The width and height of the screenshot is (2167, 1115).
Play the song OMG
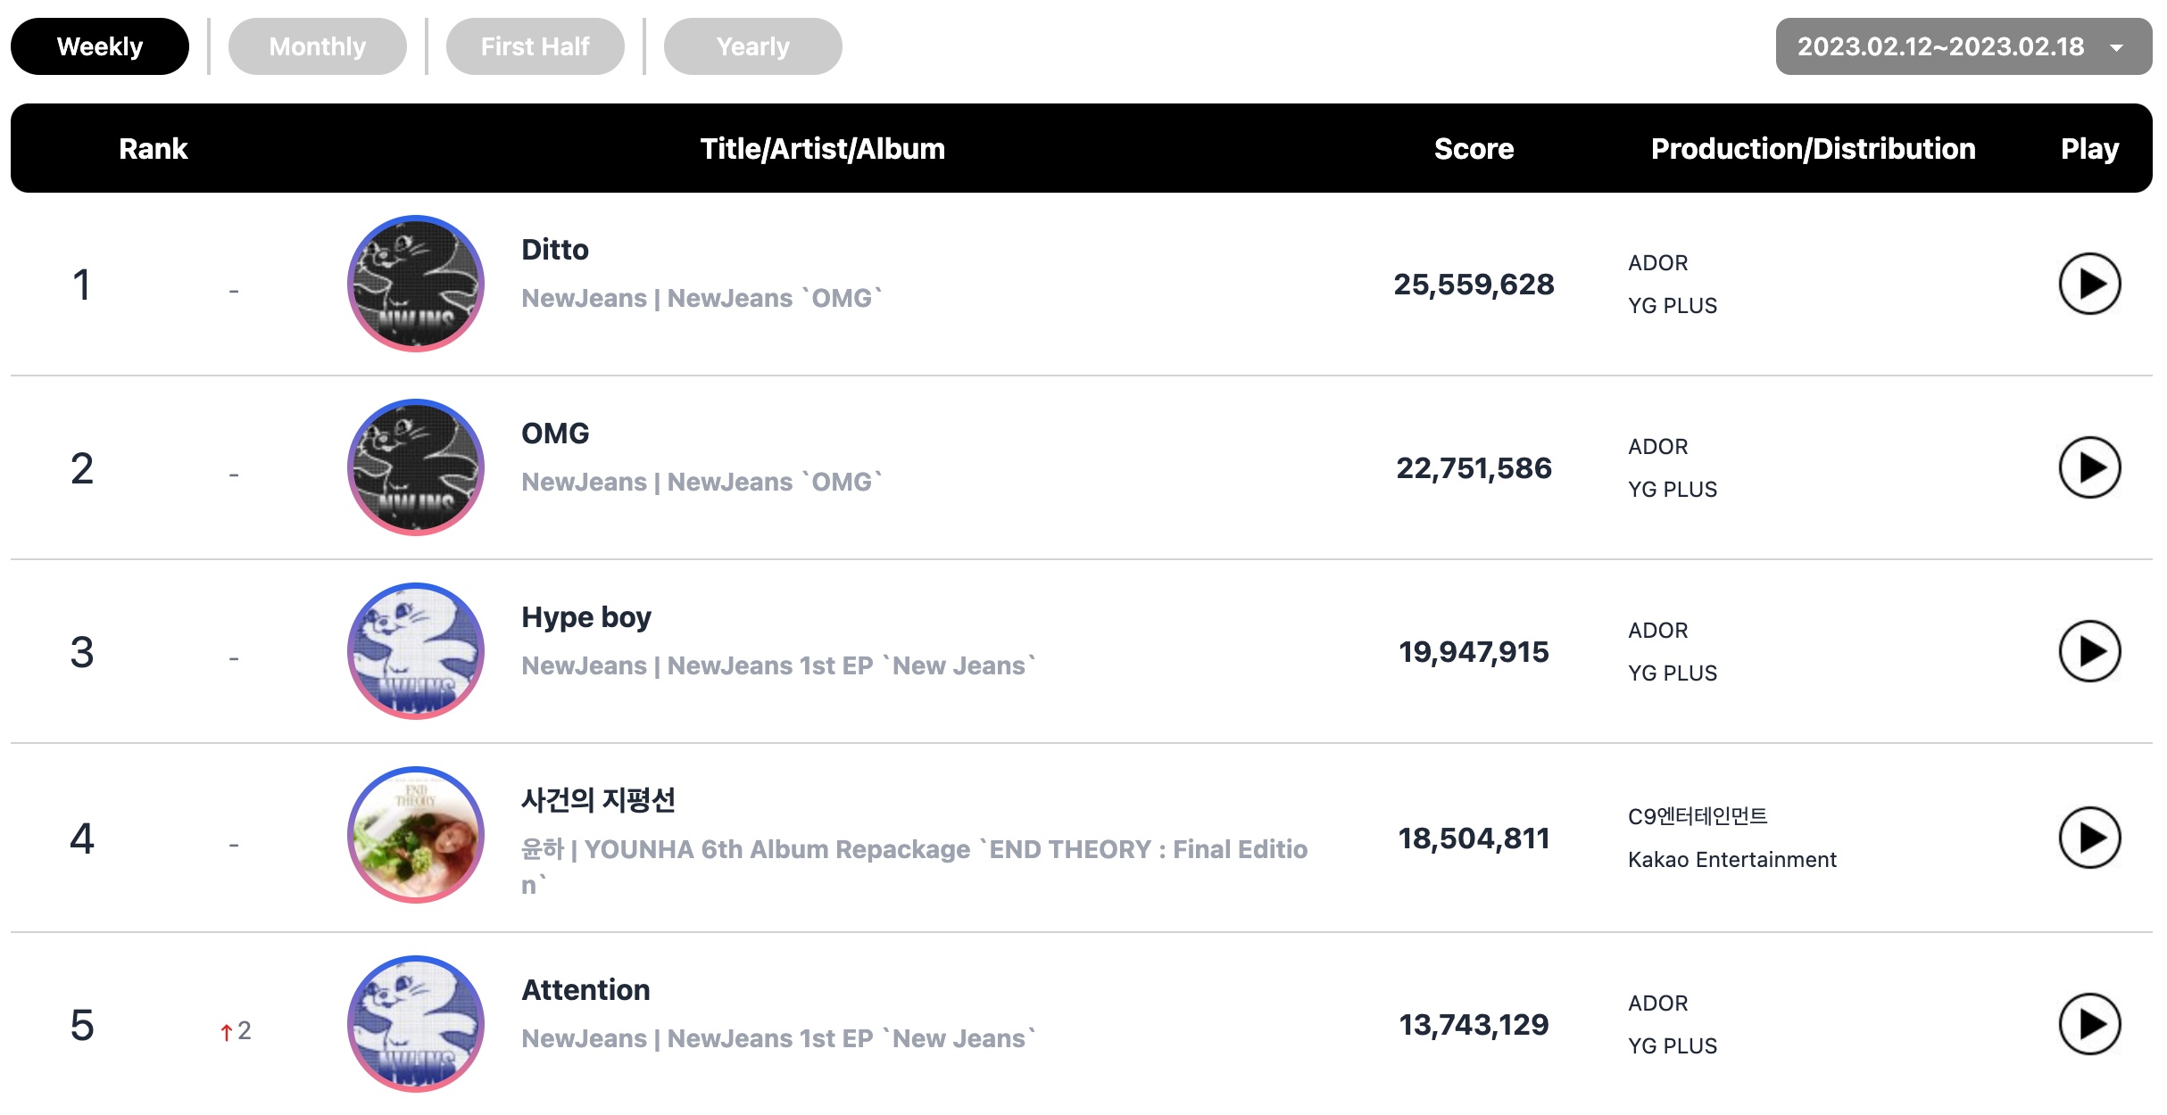pos(2089,467)
